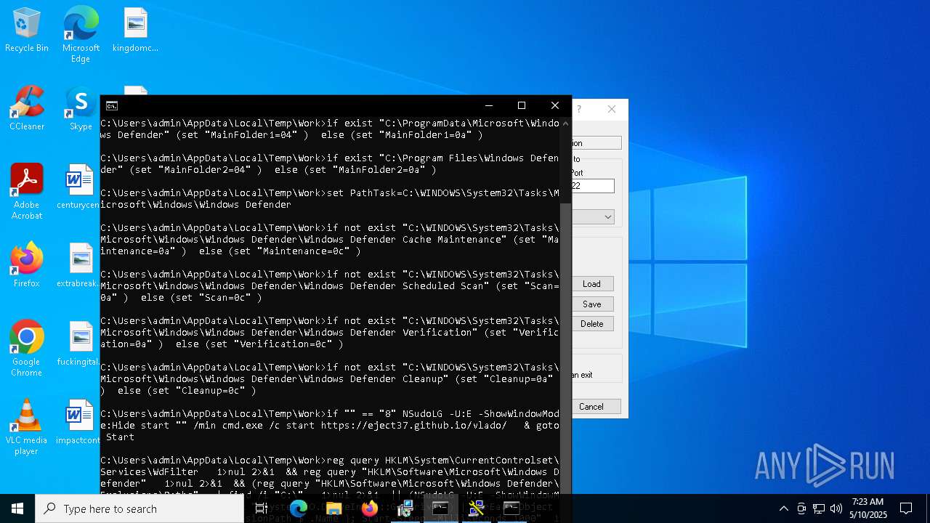Expand the dropdown below the Port field
Image resolution: width=930 pixels, height=523 pixels.
(x=607, y=217)
